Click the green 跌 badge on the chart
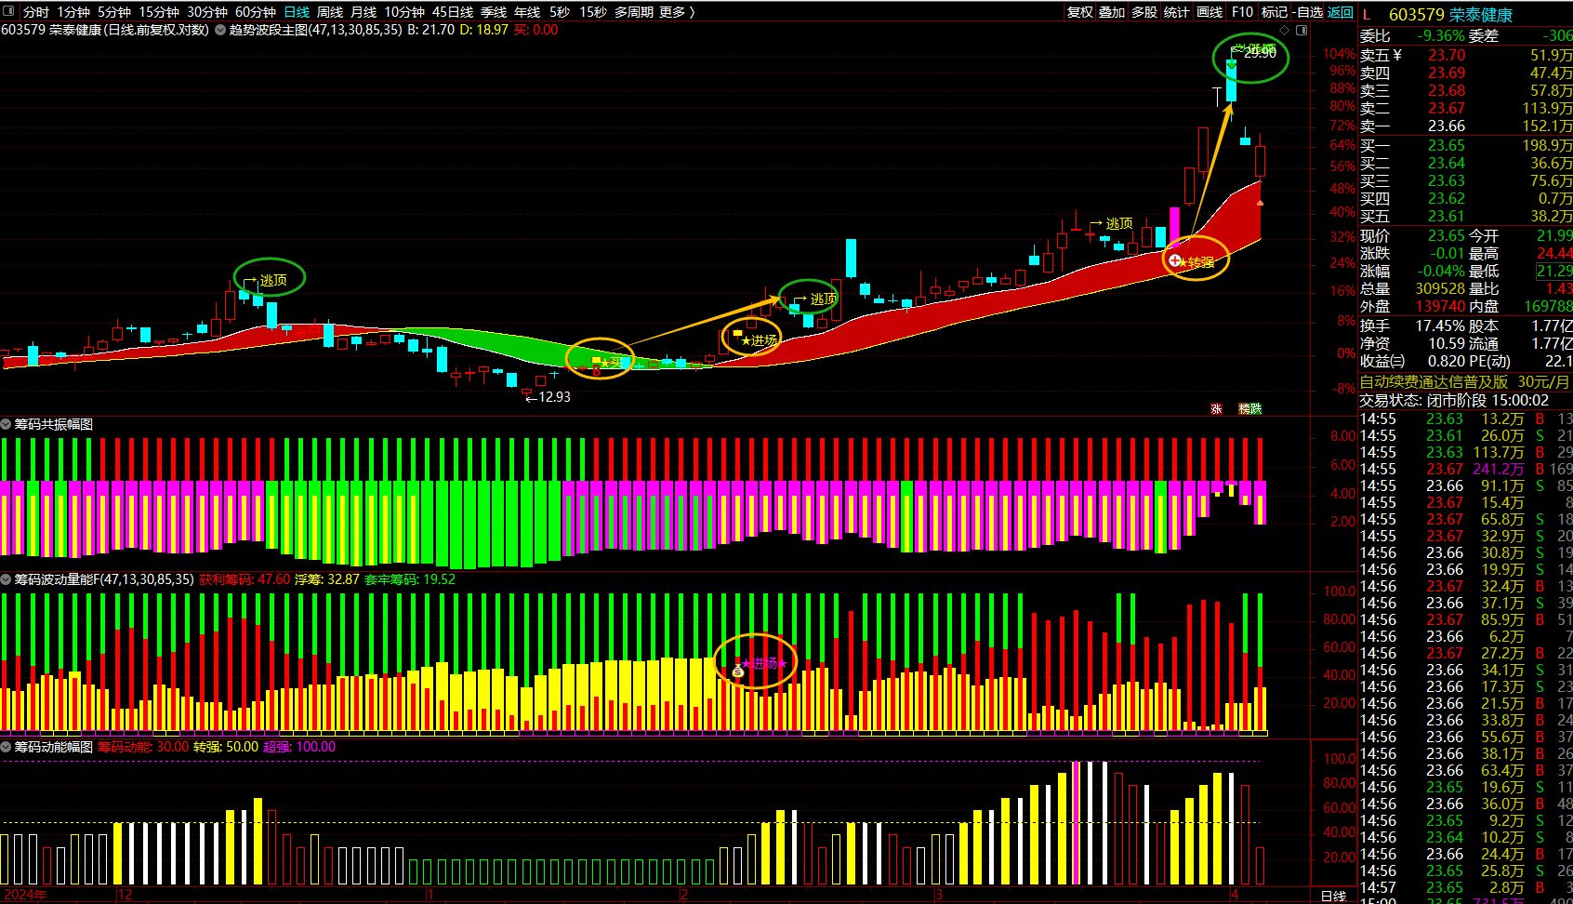 1256,408
